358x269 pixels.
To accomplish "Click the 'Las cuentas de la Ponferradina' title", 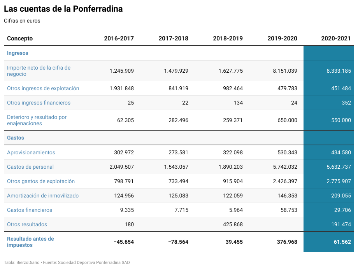I will click(x=63, y=9).
